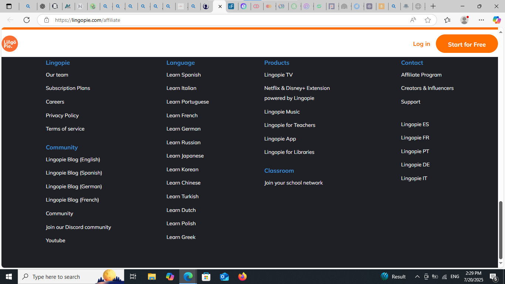Open the Favorites list icon
505x284 pixels.
coord(447,20)
